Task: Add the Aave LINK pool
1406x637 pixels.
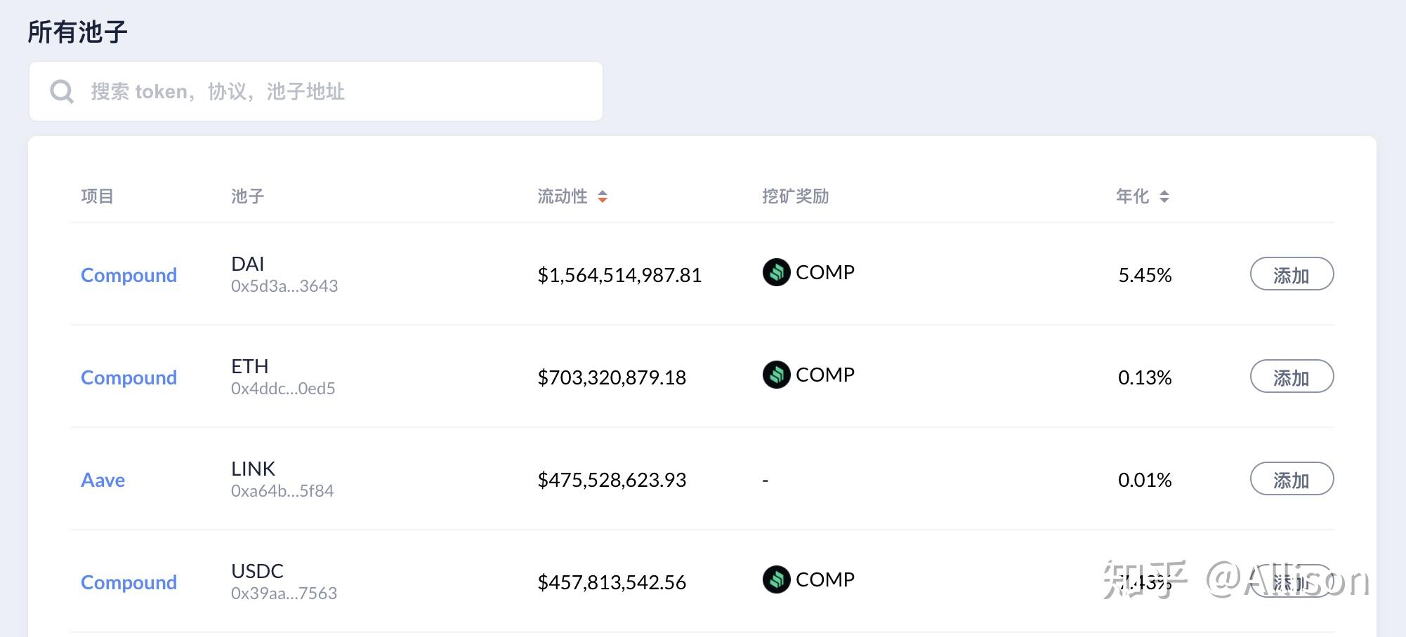Action: pos(1292,478)
